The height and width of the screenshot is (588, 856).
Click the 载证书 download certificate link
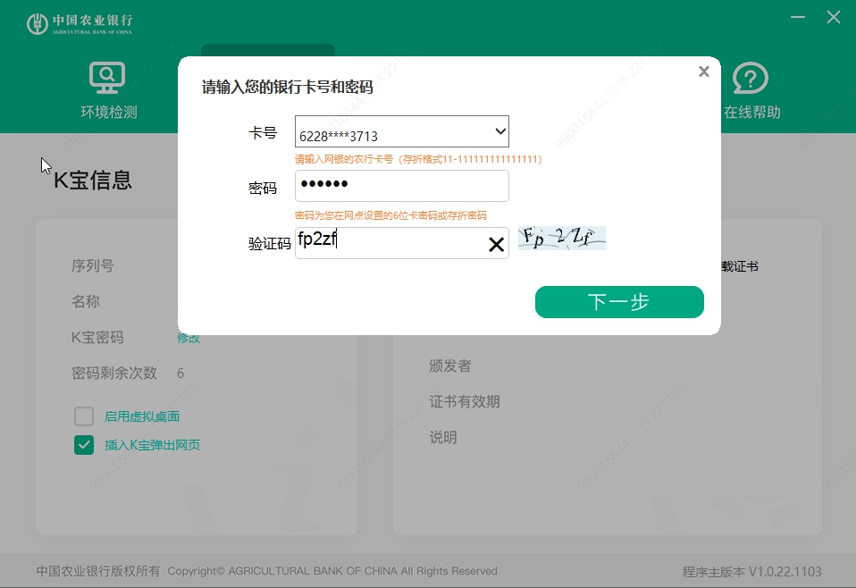tap(740, 266)
